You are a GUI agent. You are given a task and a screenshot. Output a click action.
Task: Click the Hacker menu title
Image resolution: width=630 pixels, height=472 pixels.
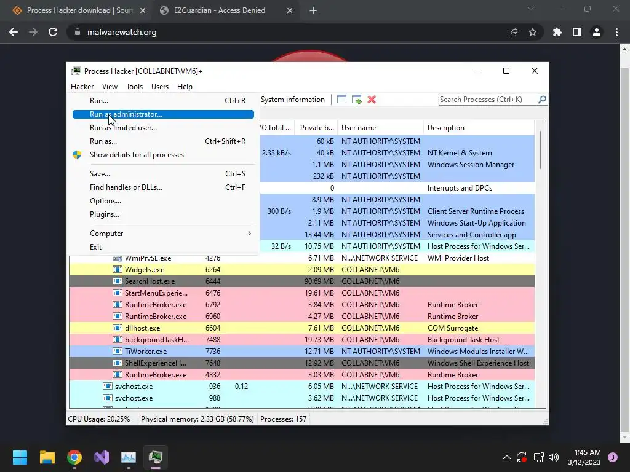point(82,87)
